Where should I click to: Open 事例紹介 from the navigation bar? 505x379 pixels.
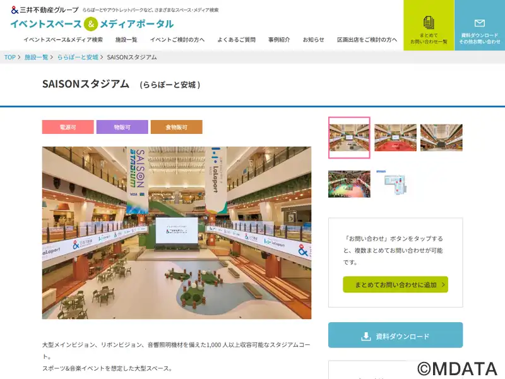pyautogui.click(x=279, y=40)
